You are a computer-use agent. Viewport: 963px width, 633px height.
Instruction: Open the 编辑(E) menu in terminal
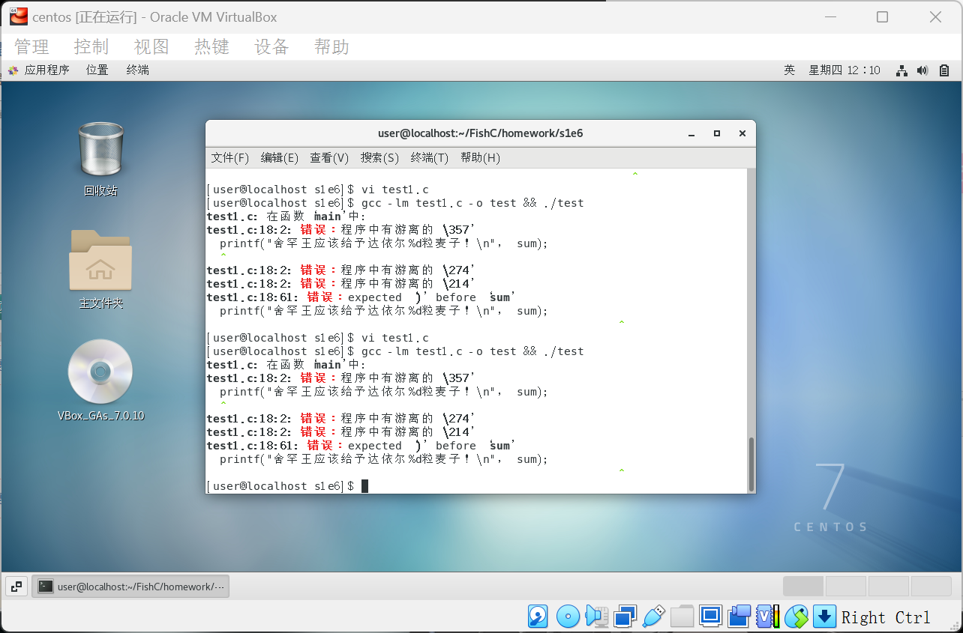(280, 158)
